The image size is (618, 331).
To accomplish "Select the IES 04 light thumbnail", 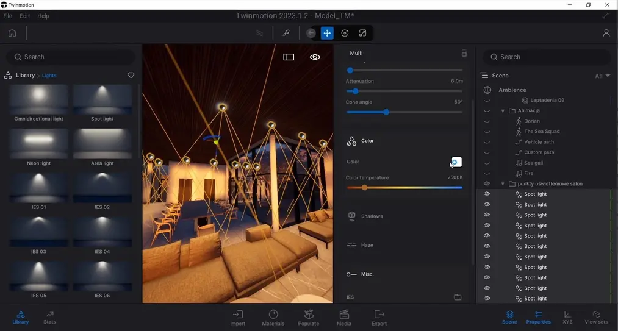I will [x=102, y=232].
